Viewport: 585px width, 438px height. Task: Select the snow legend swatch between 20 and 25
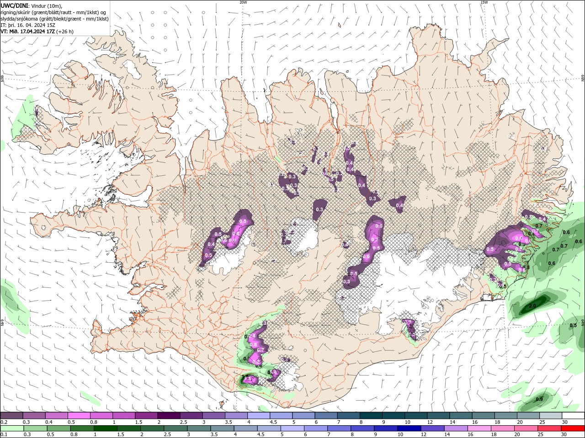click(527, 416)
